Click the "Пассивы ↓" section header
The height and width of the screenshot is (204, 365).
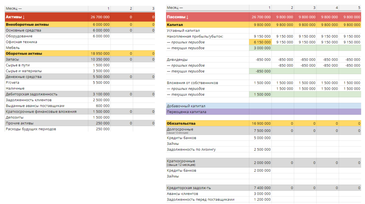[178, 17]
